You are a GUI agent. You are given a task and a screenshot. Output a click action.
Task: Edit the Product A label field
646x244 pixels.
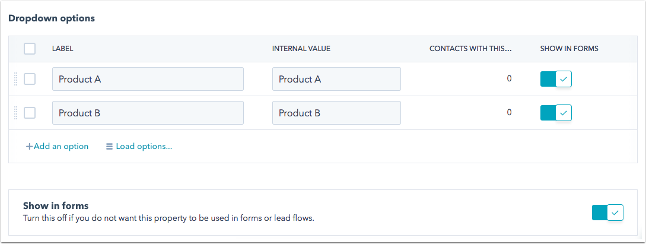(x=148, y=79)
